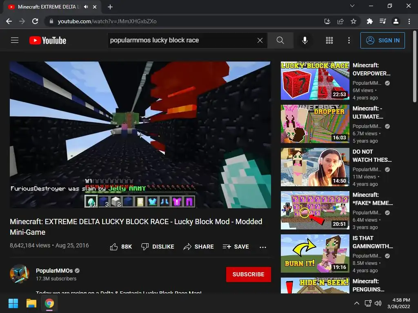This screenshot has width=418, height=313.
Task: Open the Hide N Seek thumbnail
Action: (x=315, y=285)
